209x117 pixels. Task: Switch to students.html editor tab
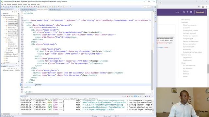(x=42, y=10)
